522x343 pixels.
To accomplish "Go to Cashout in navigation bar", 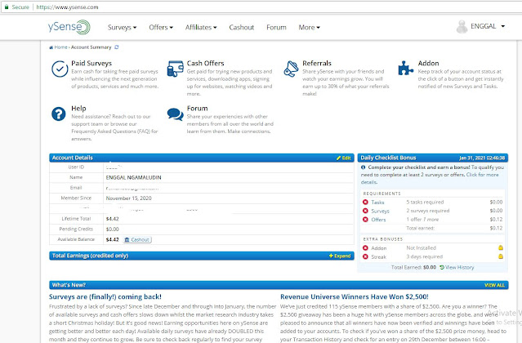I will click(241, 27).
